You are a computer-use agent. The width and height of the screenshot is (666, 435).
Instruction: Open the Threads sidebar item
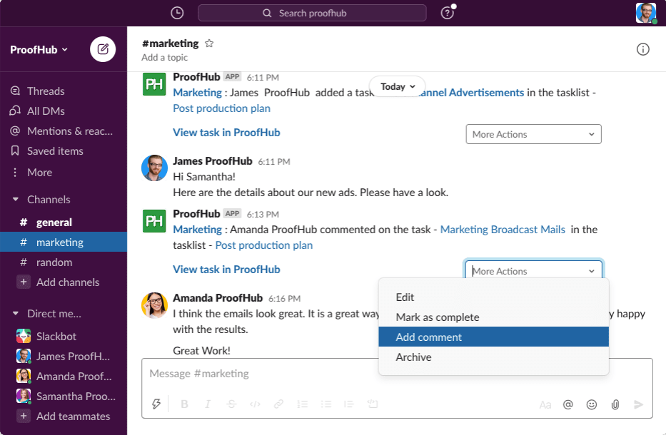(x=46, y=91)
